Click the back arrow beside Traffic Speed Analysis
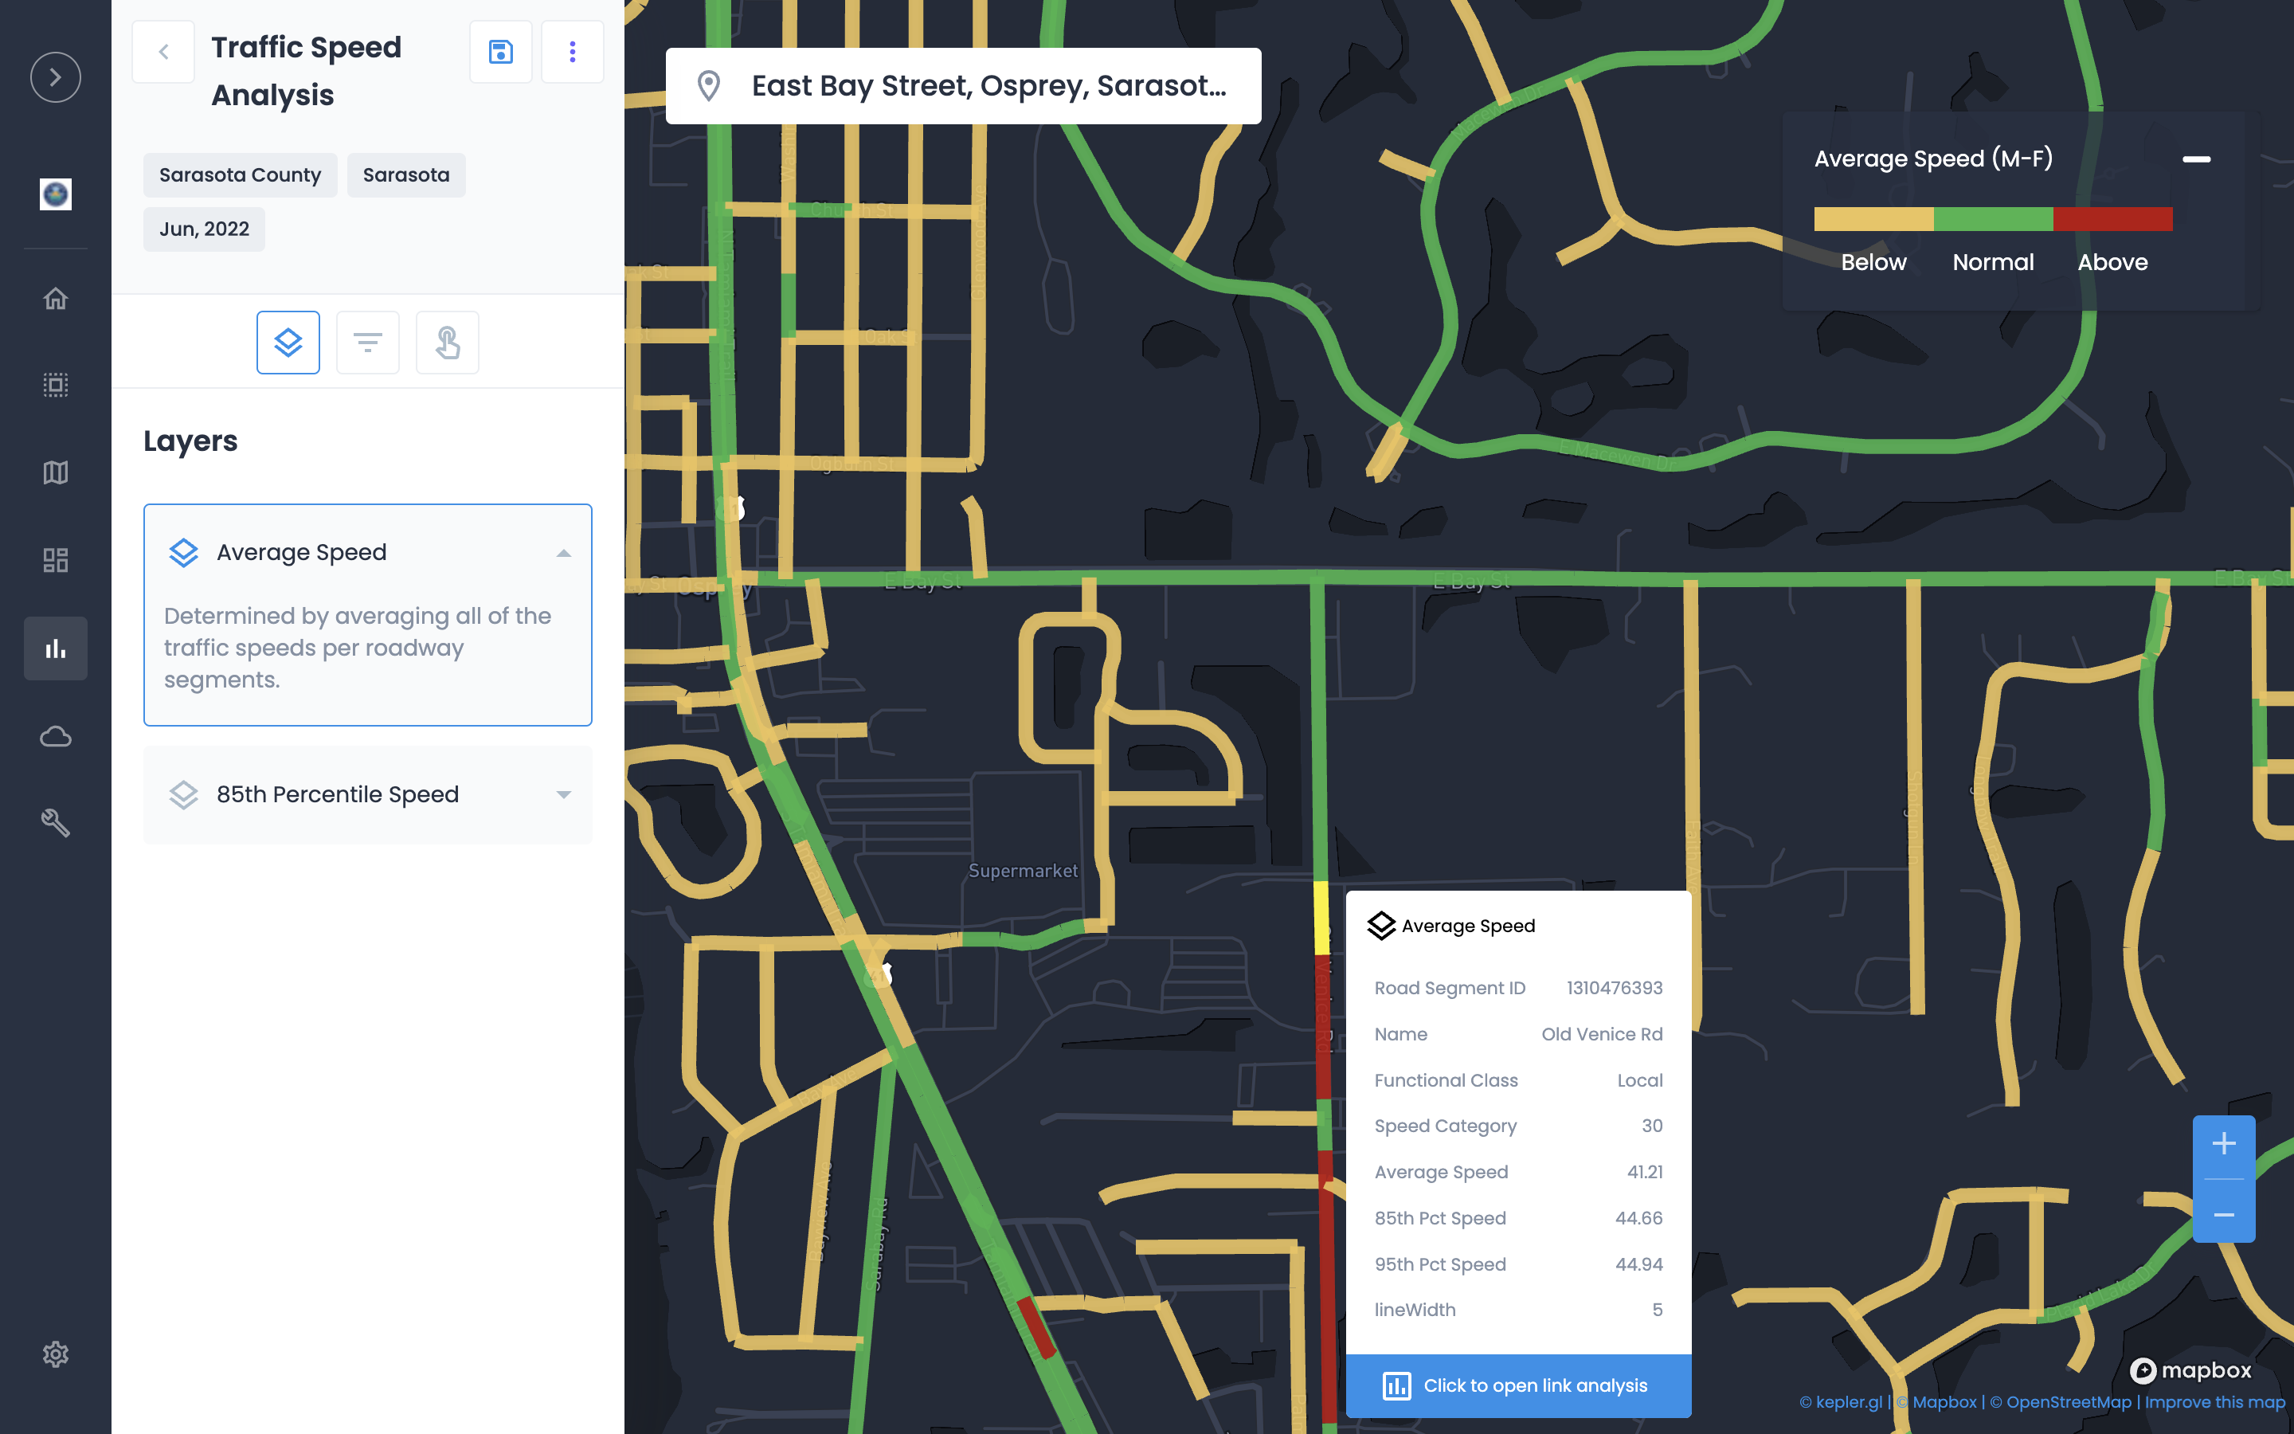This screenshot has height=1434, width=2294. click(x=163, y=52)
